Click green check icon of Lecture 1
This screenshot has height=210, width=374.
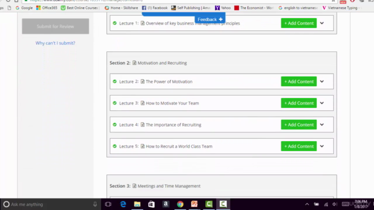click(115, 23)
